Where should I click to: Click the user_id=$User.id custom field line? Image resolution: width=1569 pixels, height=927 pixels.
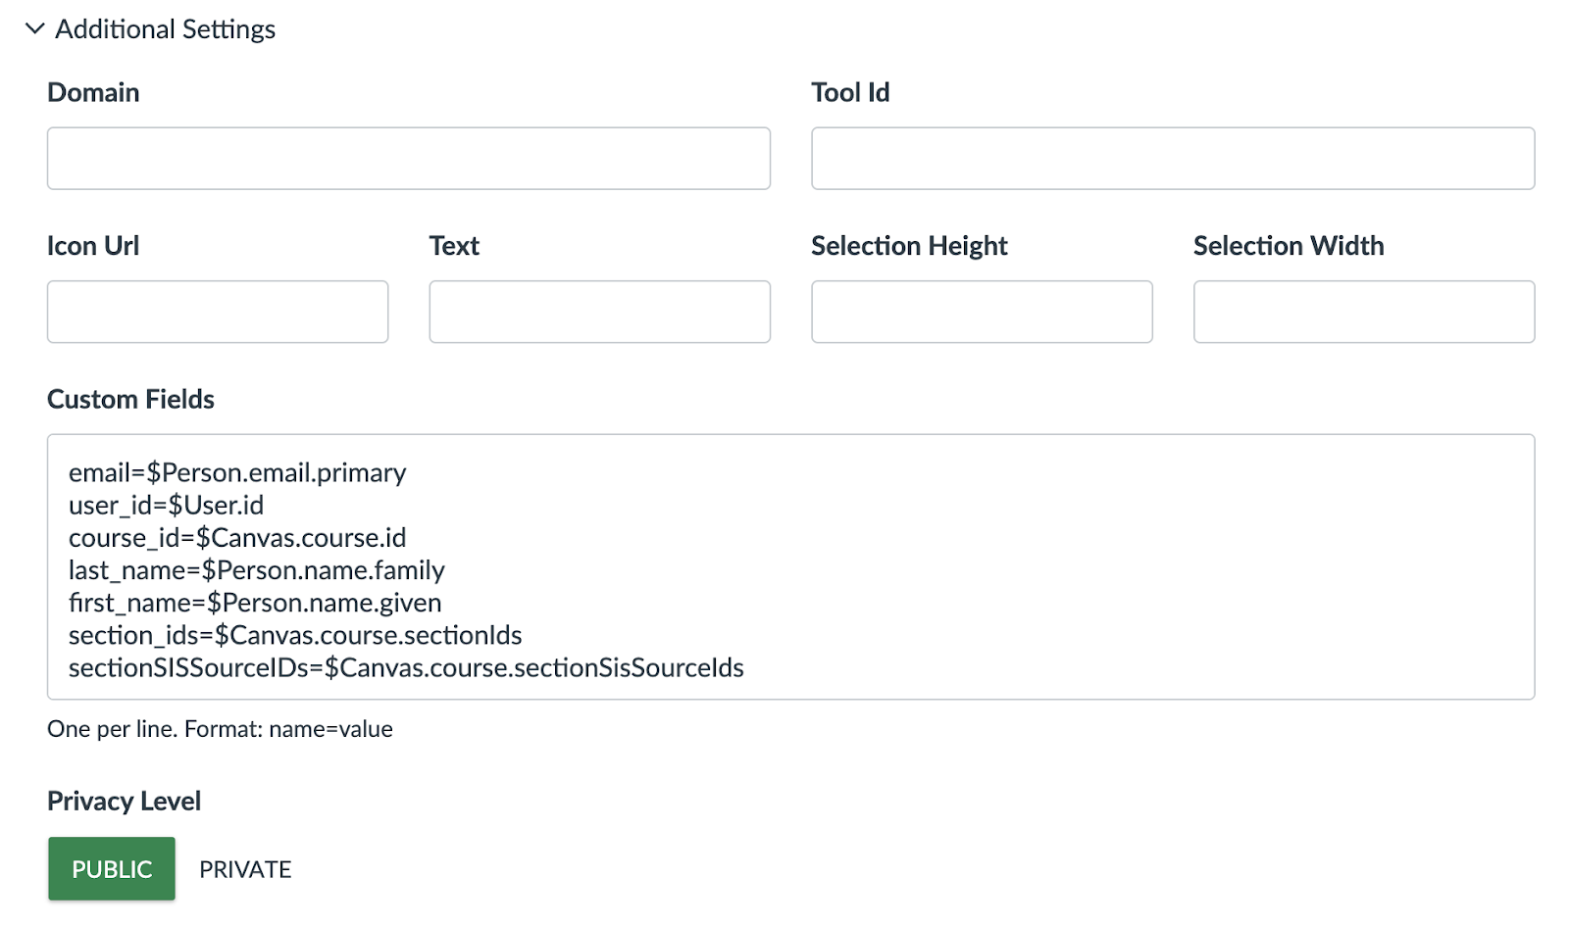(x=167, y=505)
